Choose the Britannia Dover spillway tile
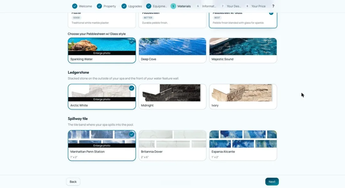Screen dimensions: 345x188 click(172, 145)
